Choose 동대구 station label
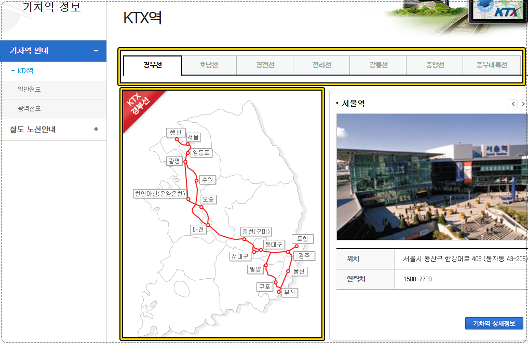The height and width of the screenshot is (344, 528). coord(274,244)
